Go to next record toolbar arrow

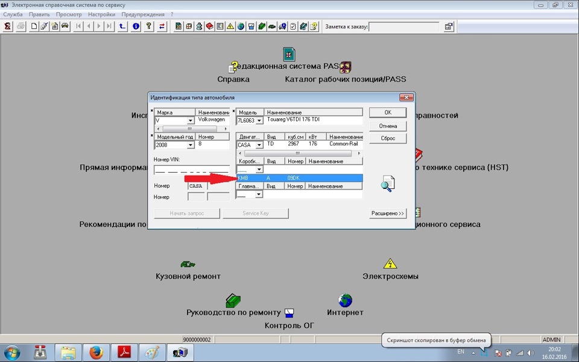pyautogui.click(x=99, y=26)
